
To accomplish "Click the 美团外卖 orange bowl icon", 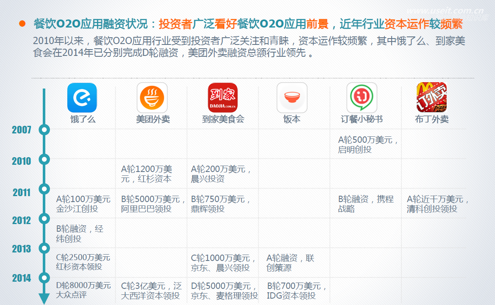I will 152,97.
